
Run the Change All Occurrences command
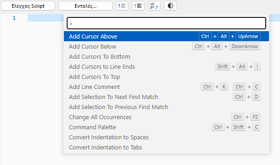pyautogui.click(x=166, y=117)
